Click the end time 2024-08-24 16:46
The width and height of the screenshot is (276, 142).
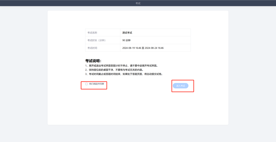(x=154, y=48)
